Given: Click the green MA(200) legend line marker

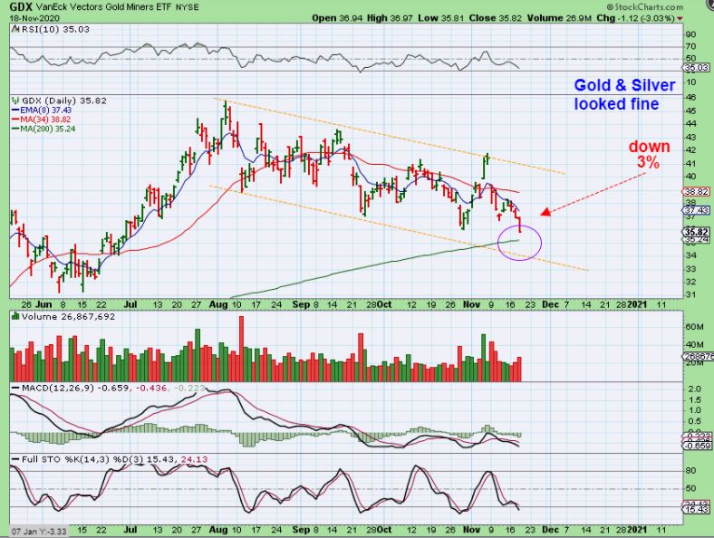Looking at the screenshot, I should [x=15, y=129].
